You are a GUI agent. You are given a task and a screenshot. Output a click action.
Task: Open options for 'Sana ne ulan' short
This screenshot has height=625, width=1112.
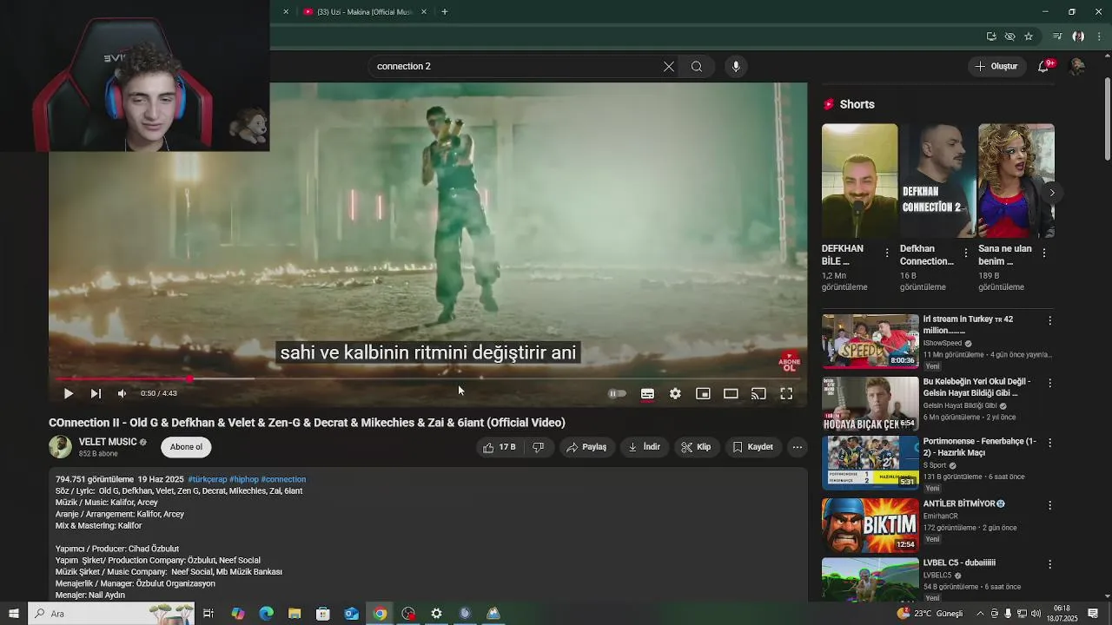(x=1043, y=253)
